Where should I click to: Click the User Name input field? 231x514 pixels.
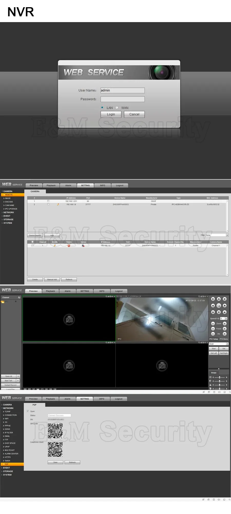[122, 90]
